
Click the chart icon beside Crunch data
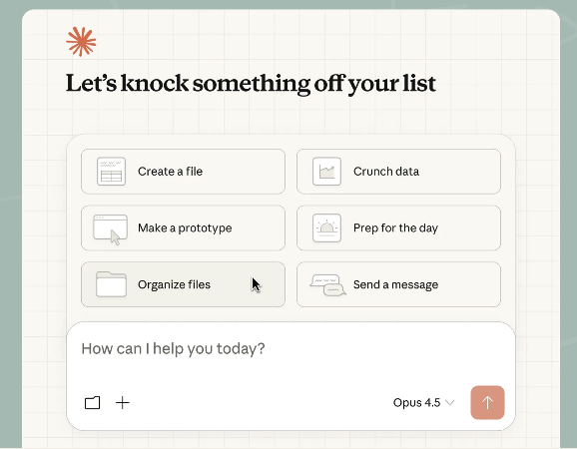pos(326,172)
